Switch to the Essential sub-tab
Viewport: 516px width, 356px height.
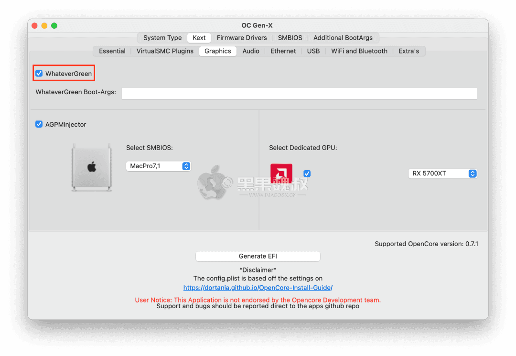[112, 51]
